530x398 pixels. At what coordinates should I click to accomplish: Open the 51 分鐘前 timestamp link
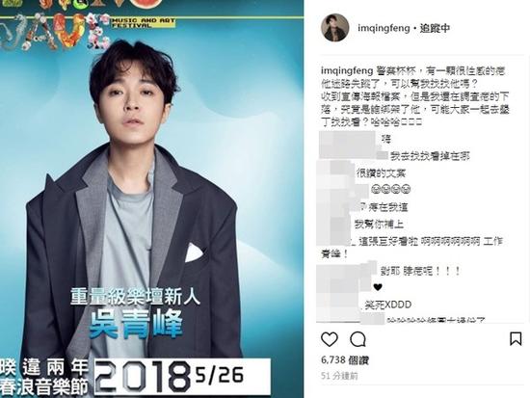click(339, 376)
